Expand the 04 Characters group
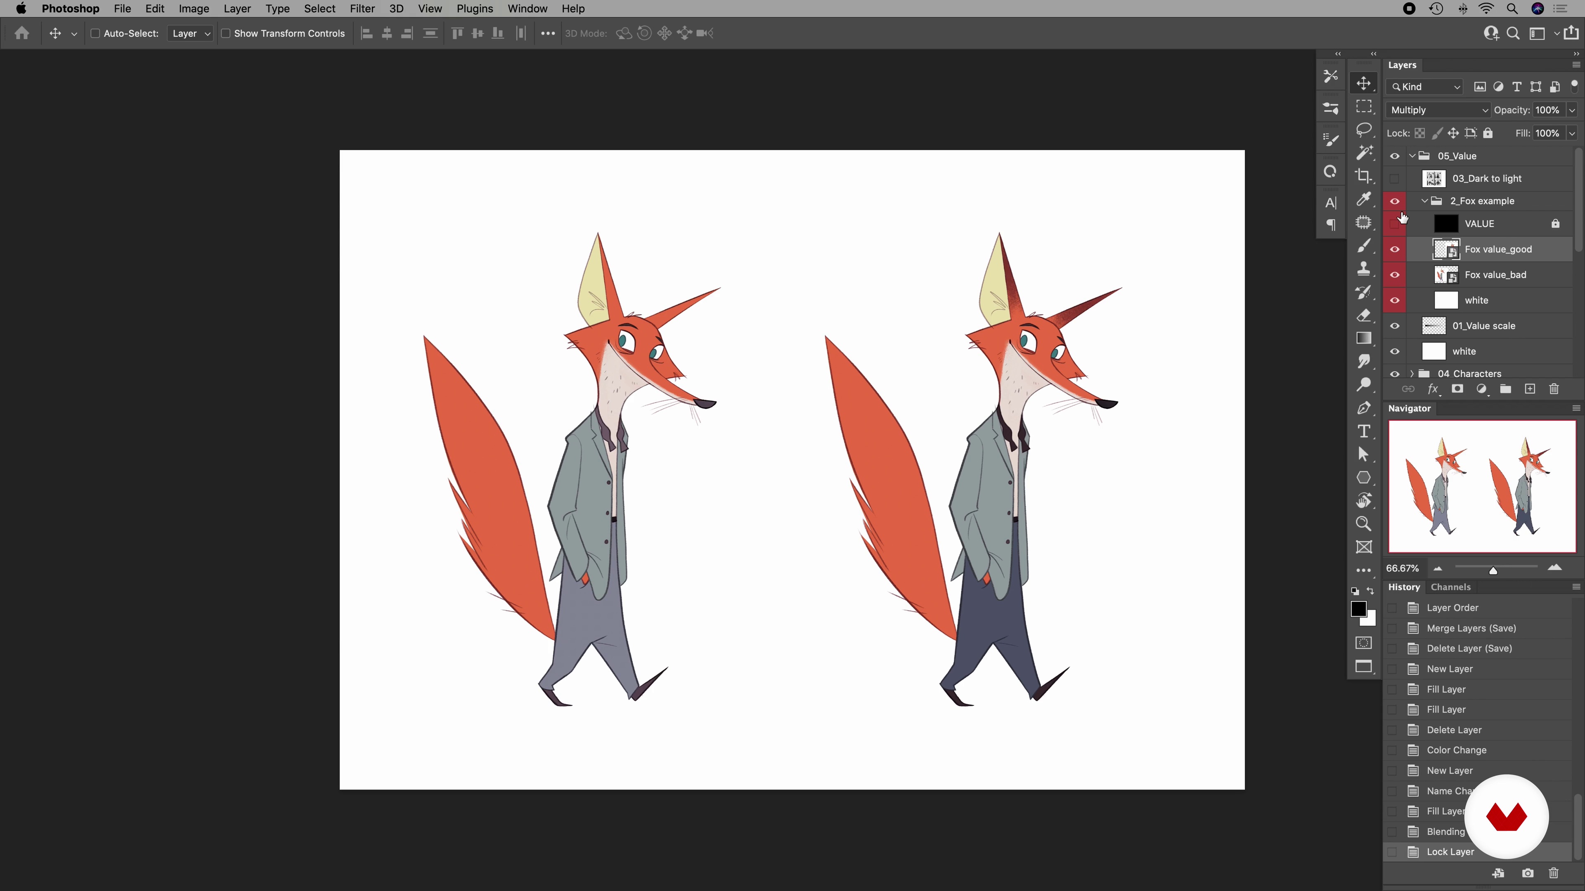Image resolution: width=1585 pixels, height=891 pixels. point(1412,374)
